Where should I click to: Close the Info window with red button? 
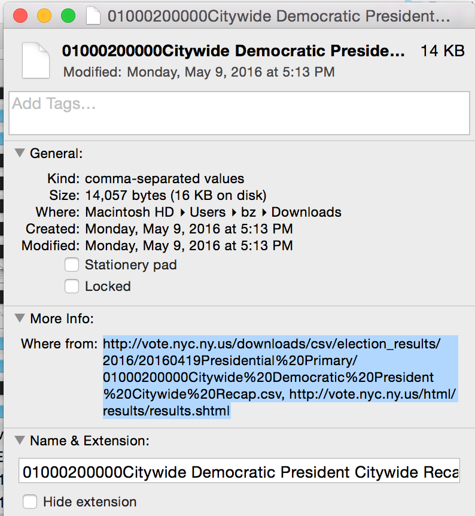tap(21, 16)
